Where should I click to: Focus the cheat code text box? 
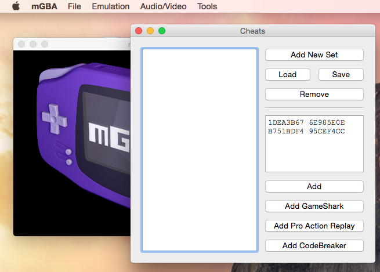point(314,144)
